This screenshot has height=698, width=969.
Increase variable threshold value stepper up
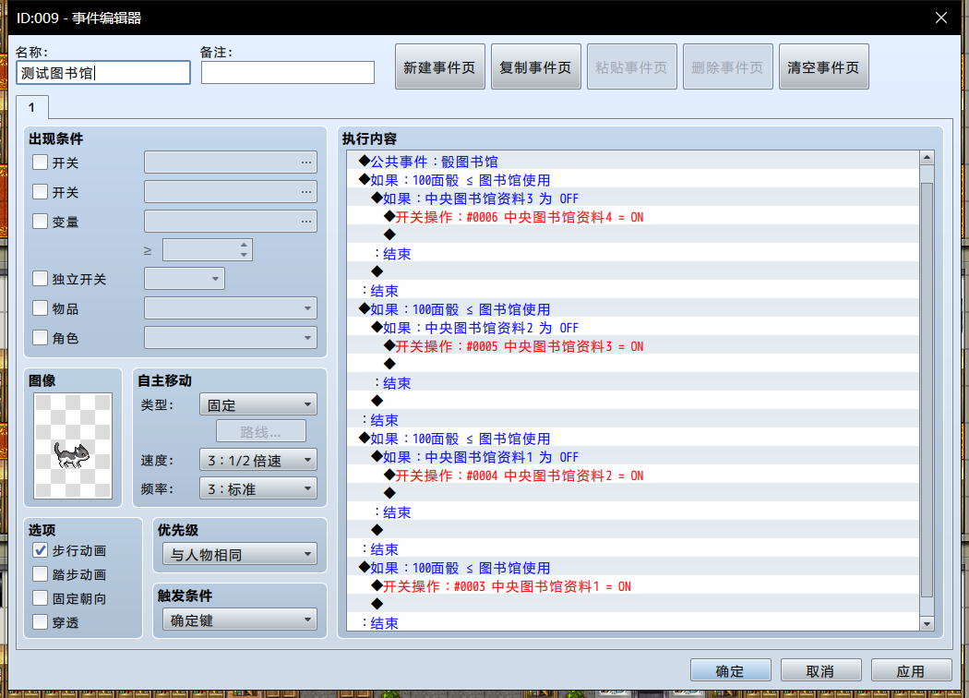tap(245, 245)
